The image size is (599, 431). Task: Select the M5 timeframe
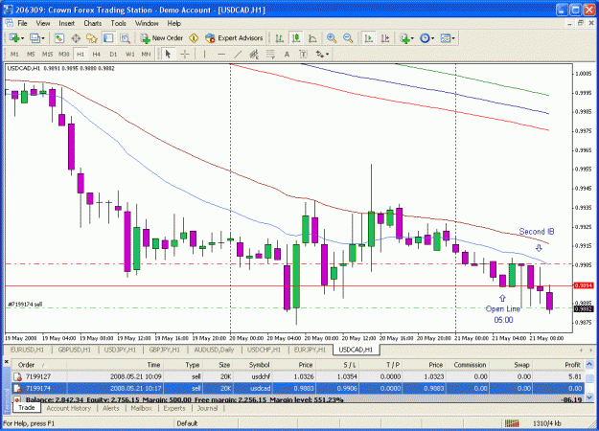click(31, 55)
